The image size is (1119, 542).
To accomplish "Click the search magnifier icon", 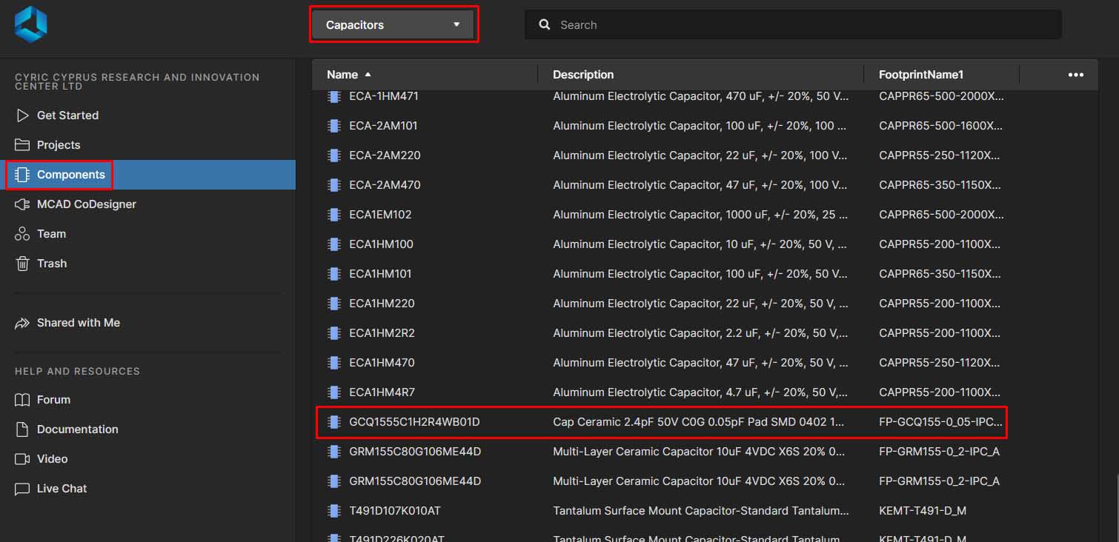I will [x=545, y=24].
